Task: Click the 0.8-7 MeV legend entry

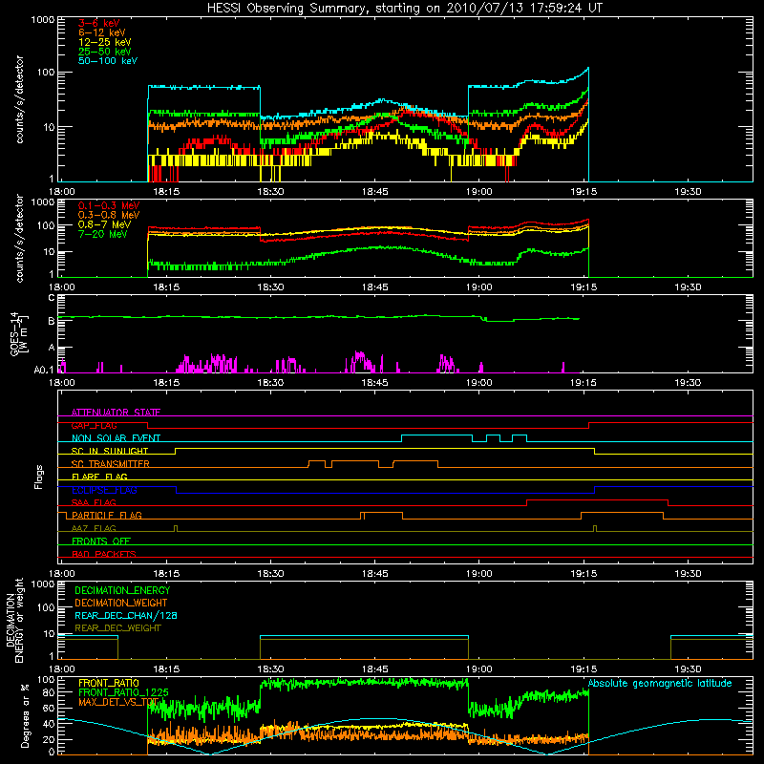Action: tap(104, 224)
